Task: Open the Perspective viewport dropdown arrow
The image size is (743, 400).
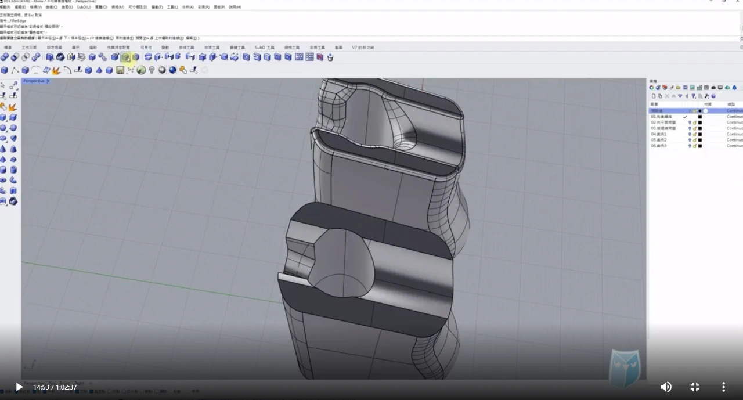Action: coord(48,81)
